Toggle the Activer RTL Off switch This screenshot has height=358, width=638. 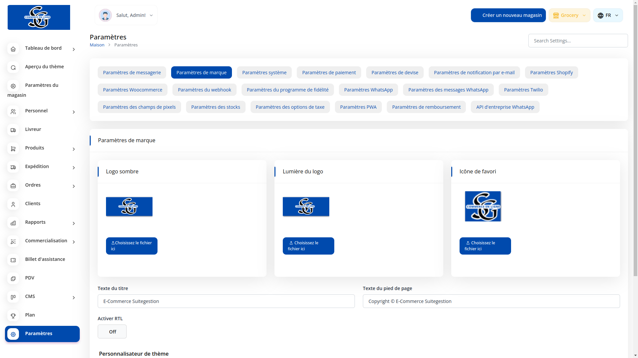click(112, 331)
